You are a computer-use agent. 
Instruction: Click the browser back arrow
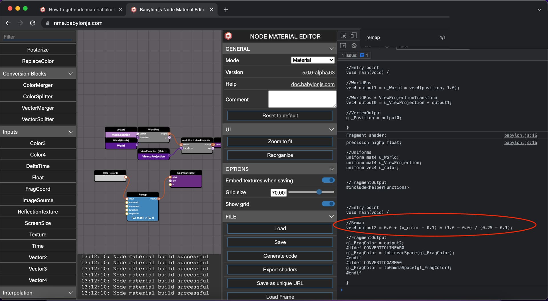[8, 23]
